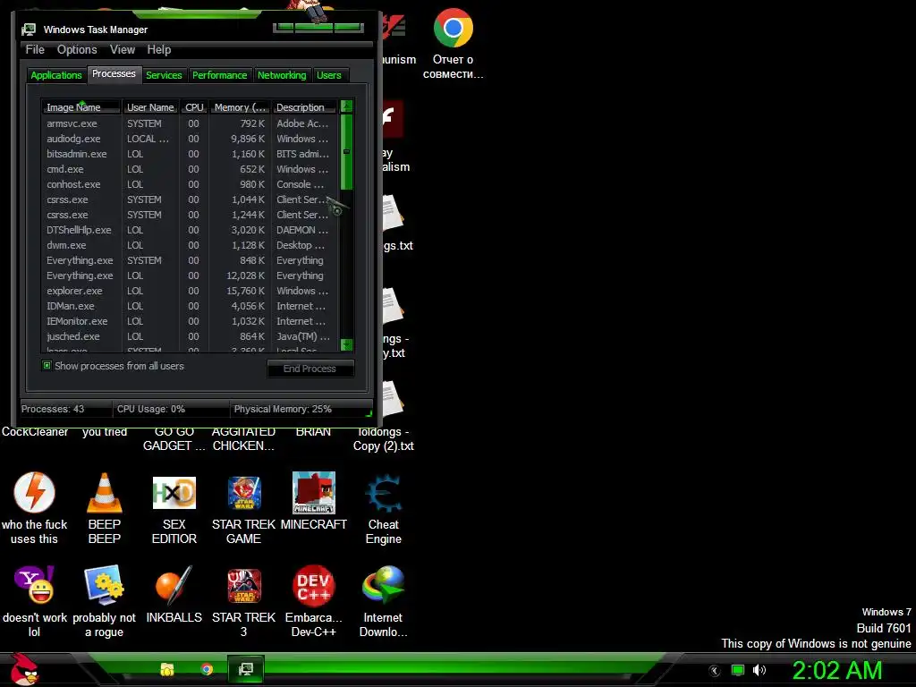Open the file explorer icon on the taskbar
The height and width of the screenshot is (687, 916).
(x=167, y=669)
